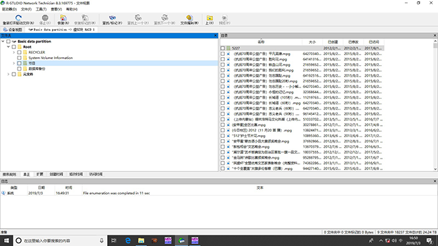
Task: Open Find/Mark with the binoculars icon
Action: [x=113, y=18]
